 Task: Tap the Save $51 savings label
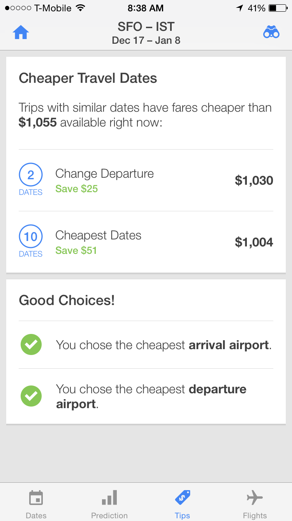pyautogui.click(x=76, y=250)
